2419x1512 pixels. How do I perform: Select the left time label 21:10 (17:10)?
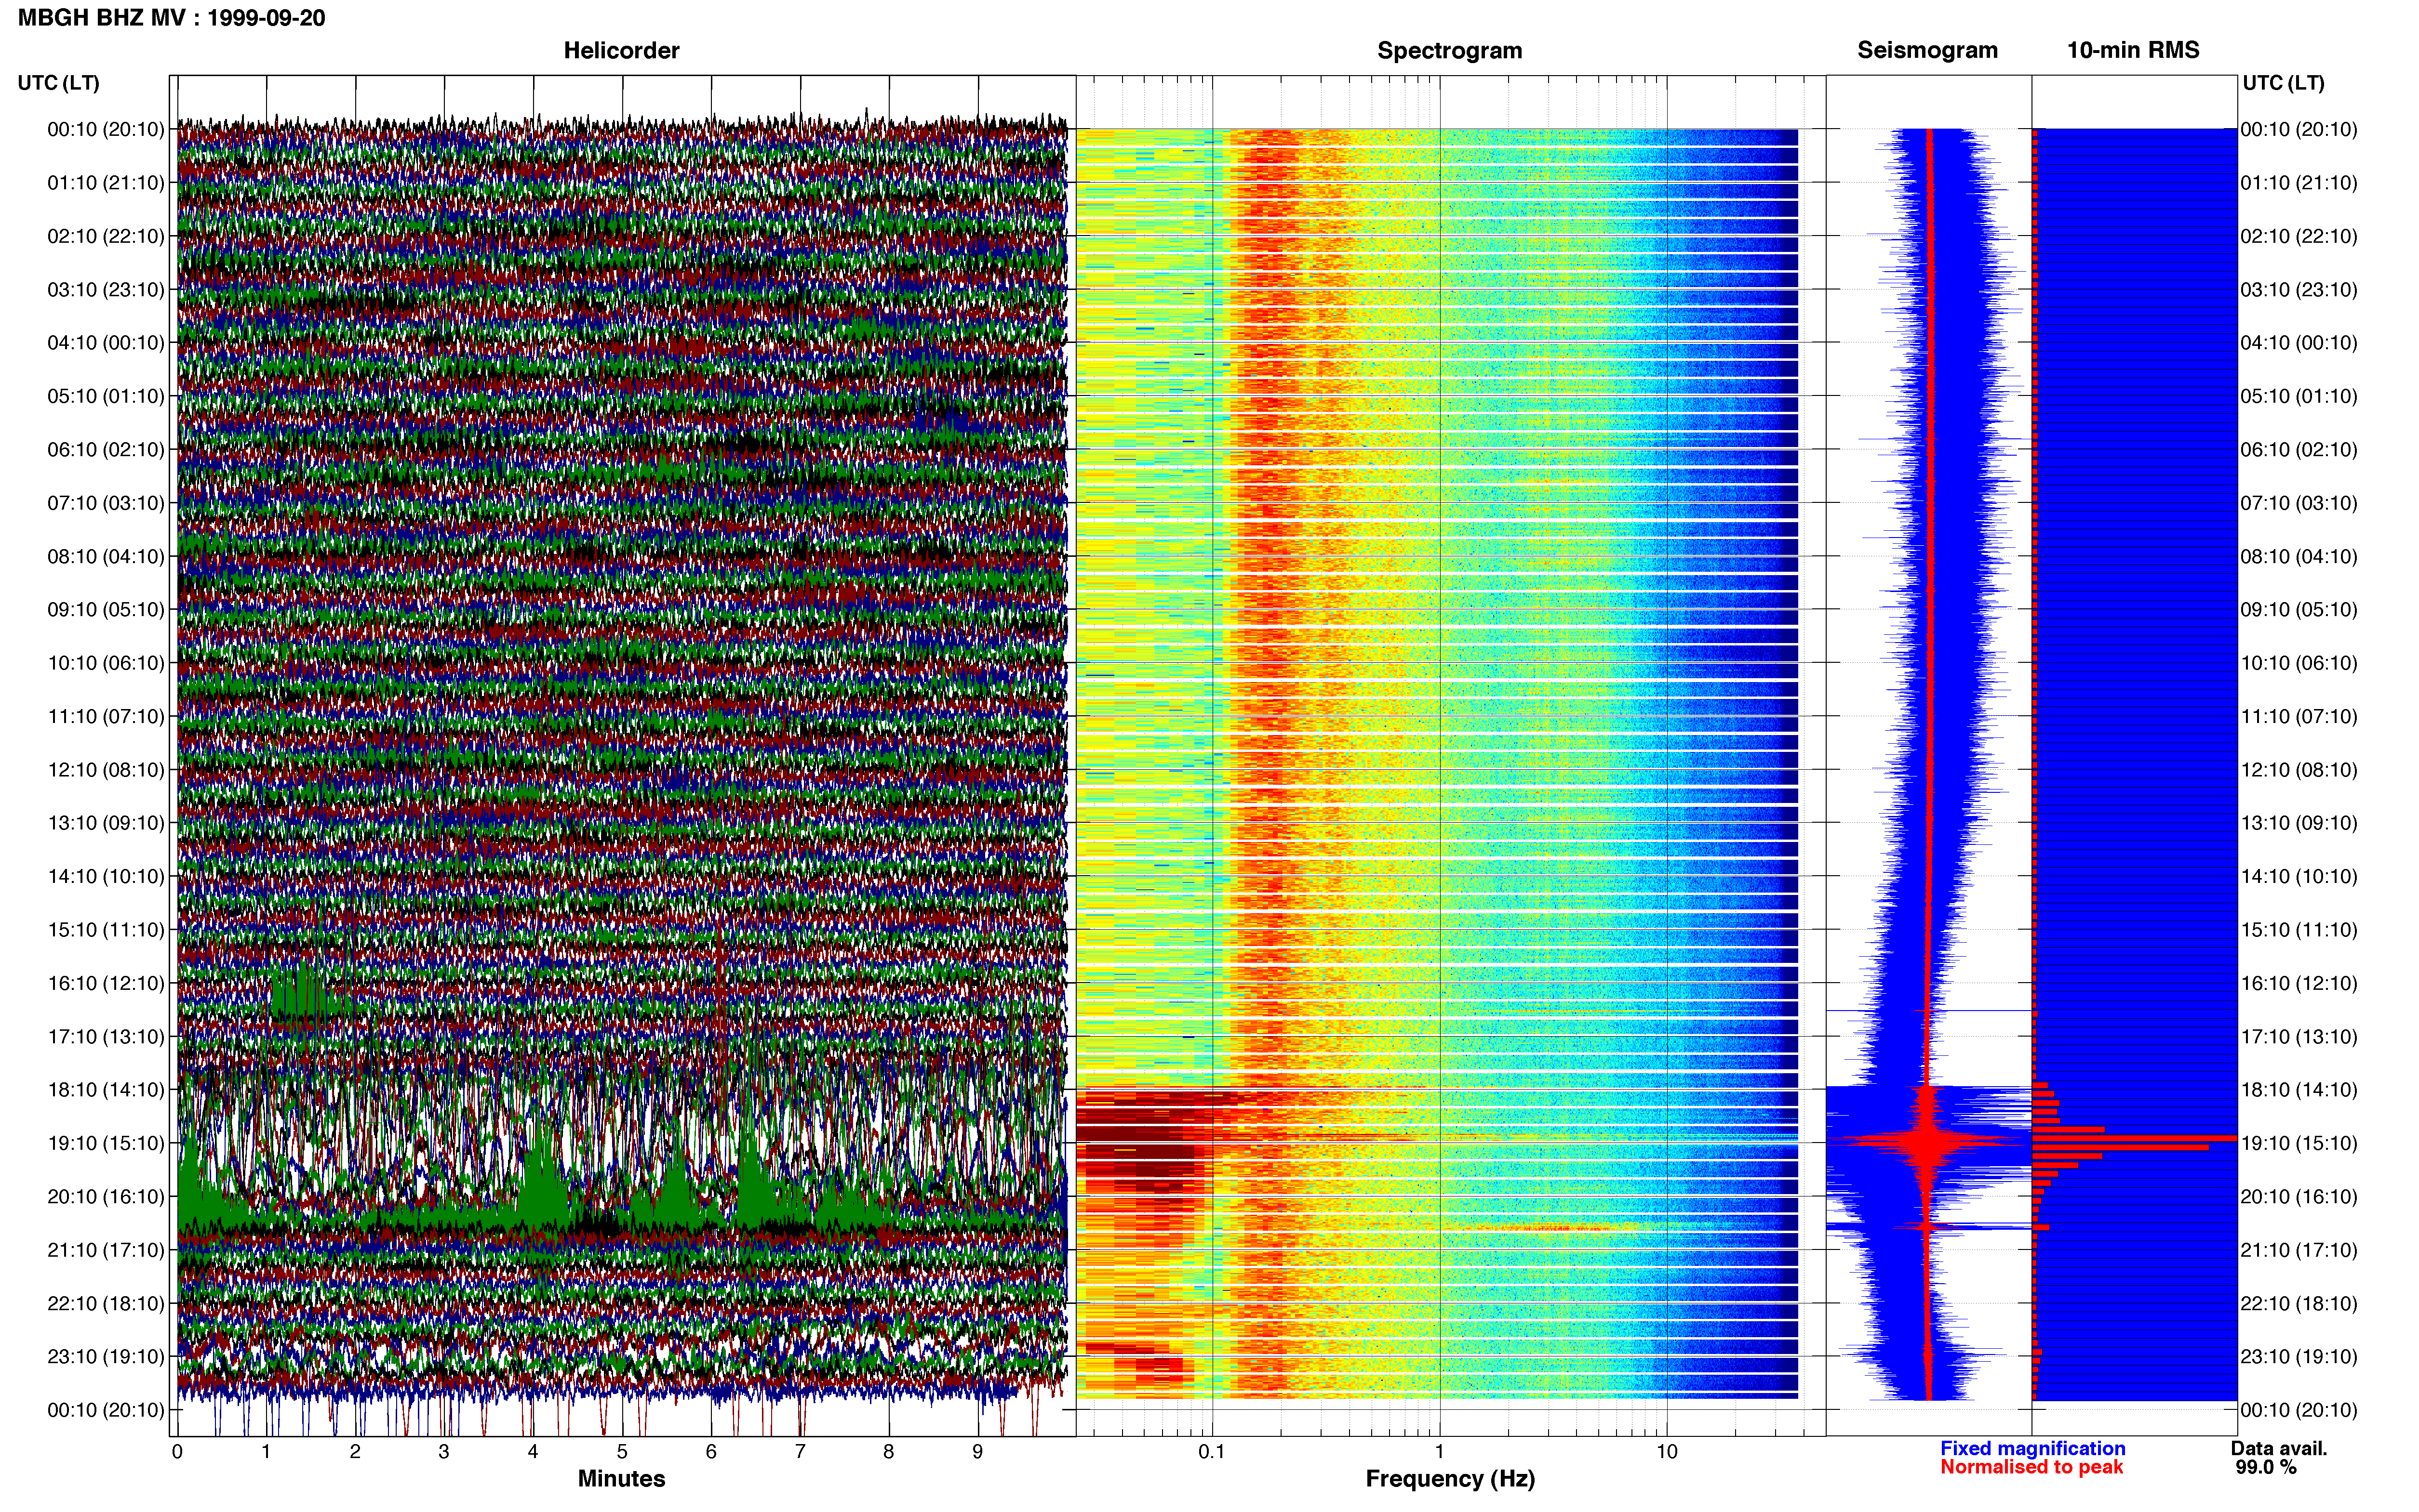pos(105,1250)
